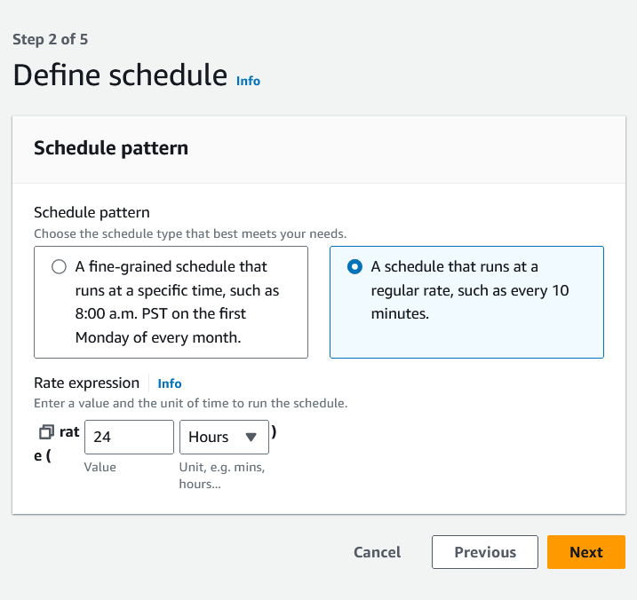Viewport: 637px width, 600px height.
Task: Click the Next button
Action: pos(586,552)
